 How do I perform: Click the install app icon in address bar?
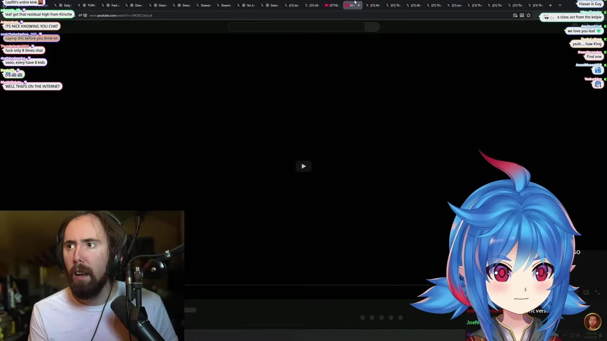pyautogui.click(x=522, y=15)
